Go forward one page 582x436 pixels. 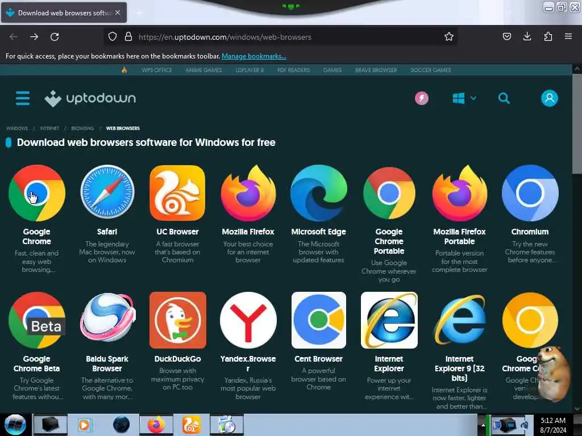click(x=34, y=37)
